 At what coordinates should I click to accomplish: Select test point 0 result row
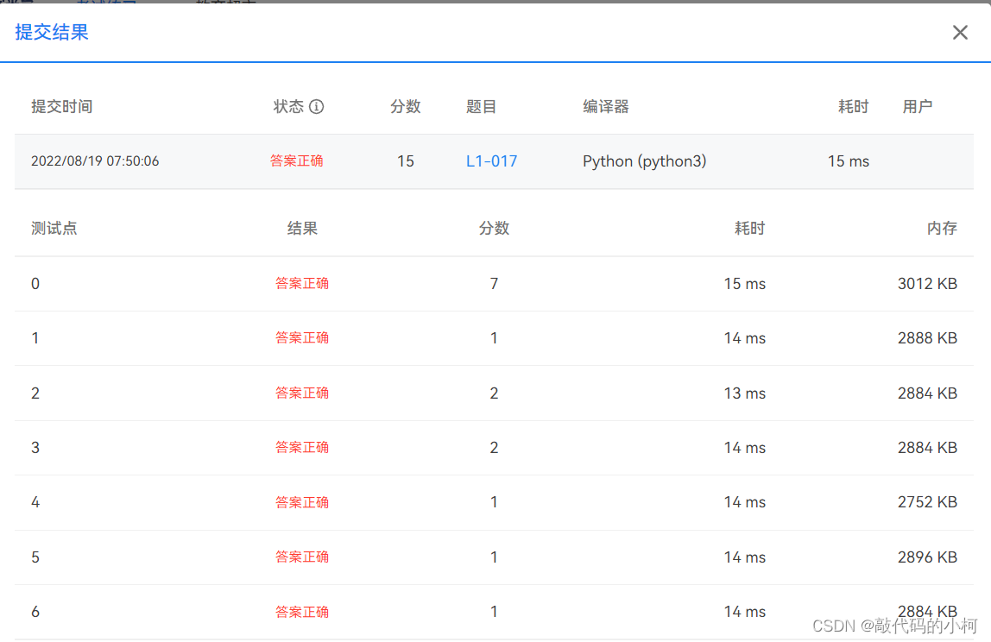(302, 283)
